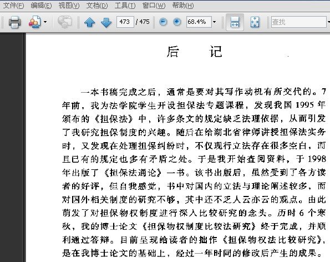The image size is (330, 262).
Task: Click the 后记 heading on the page
Action: click(194, 52)
